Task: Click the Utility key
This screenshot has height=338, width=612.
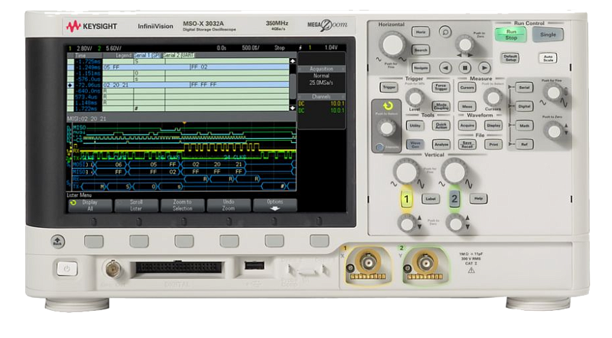Action: point(415,126)
